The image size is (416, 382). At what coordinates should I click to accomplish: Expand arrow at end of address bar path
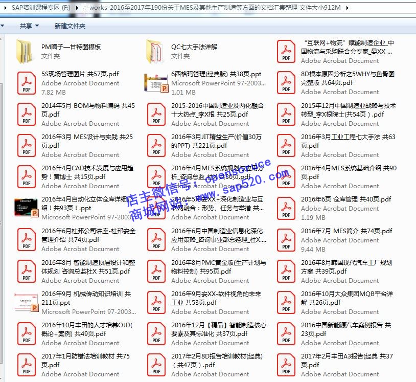pyautogui.click(x=348, y=8)
